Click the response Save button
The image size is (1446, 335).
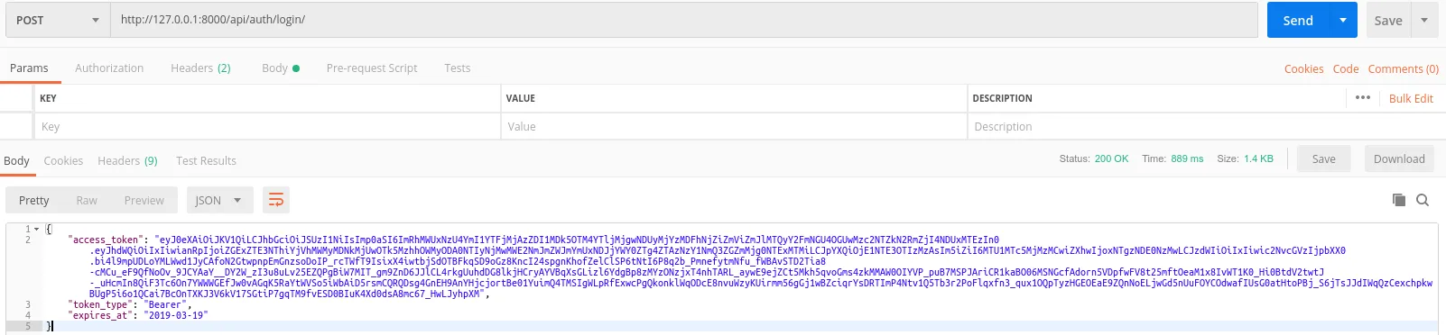1324,158
